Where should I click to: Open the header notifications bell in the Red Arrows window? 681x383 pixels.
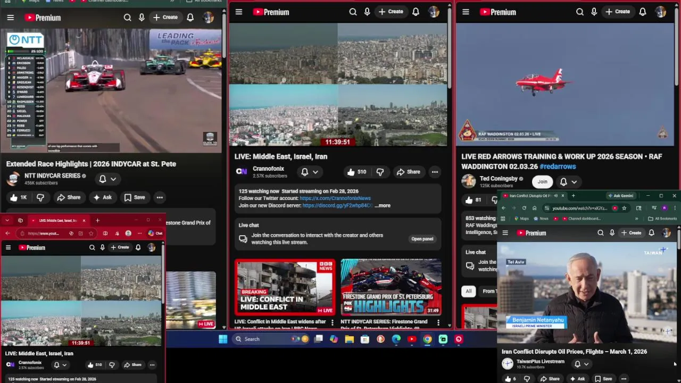643,12
